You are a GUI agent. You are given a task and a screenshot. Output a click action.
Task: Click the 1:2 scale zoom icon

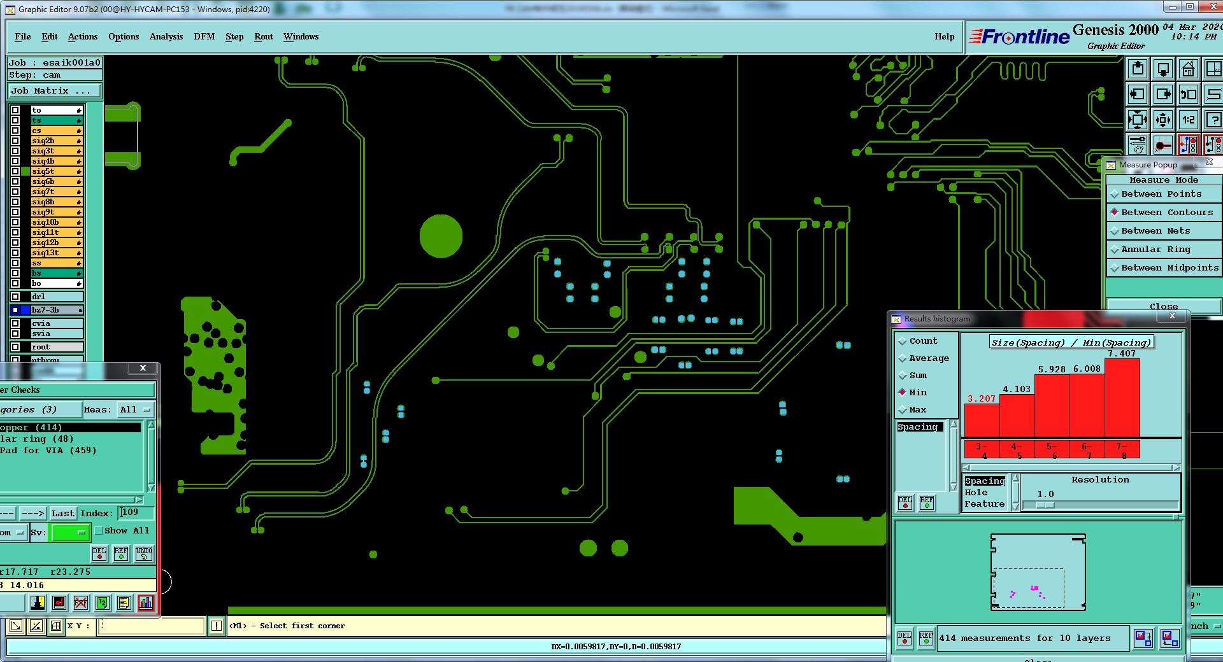point(1189,120)
